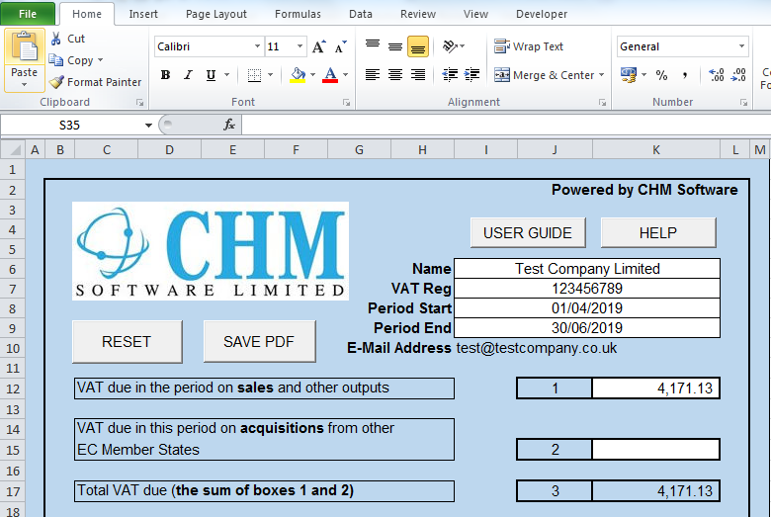
Task: Click the USER GUIDE button
Action: pos(527,233)
